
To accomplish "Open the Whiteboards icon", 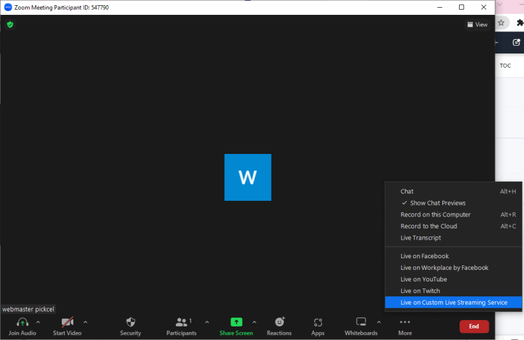I will tap(361, 322).
